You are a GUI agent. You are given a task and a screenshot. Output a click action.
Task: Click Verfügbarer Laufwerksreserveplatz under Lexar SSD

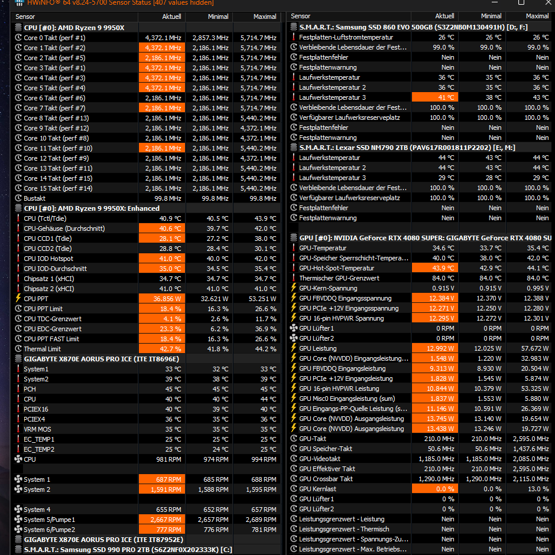click(x=349, y=198)
